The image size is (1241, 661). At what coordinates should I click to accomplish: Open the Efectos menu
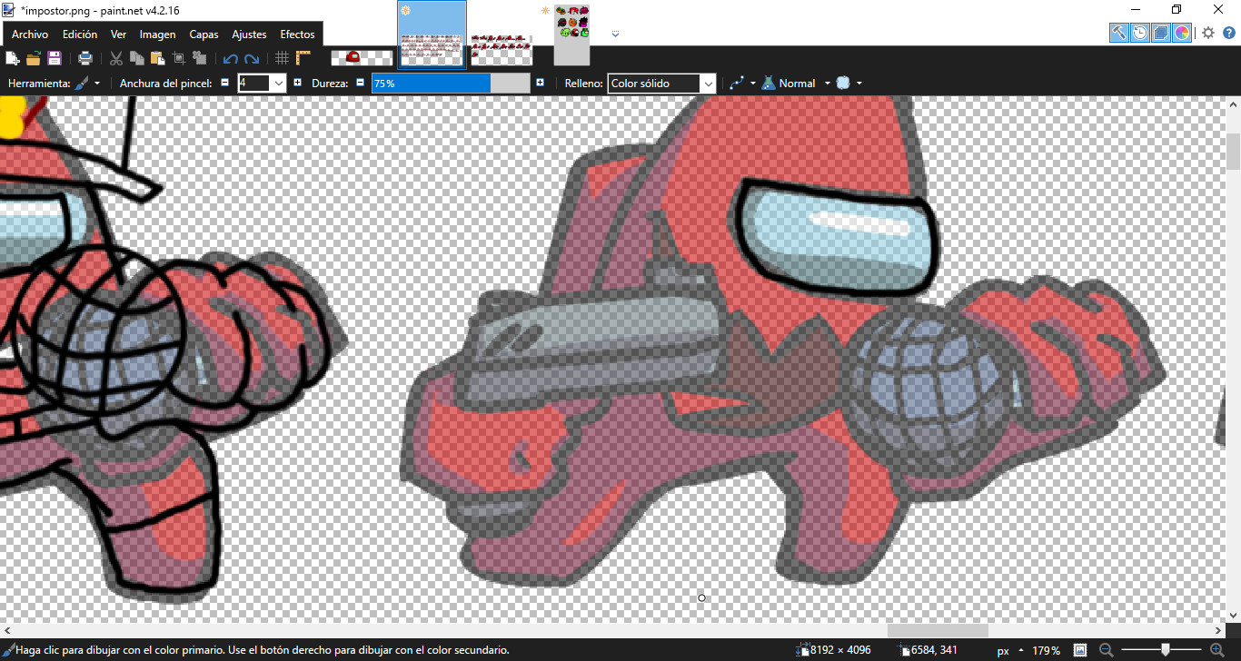point(297,35)
